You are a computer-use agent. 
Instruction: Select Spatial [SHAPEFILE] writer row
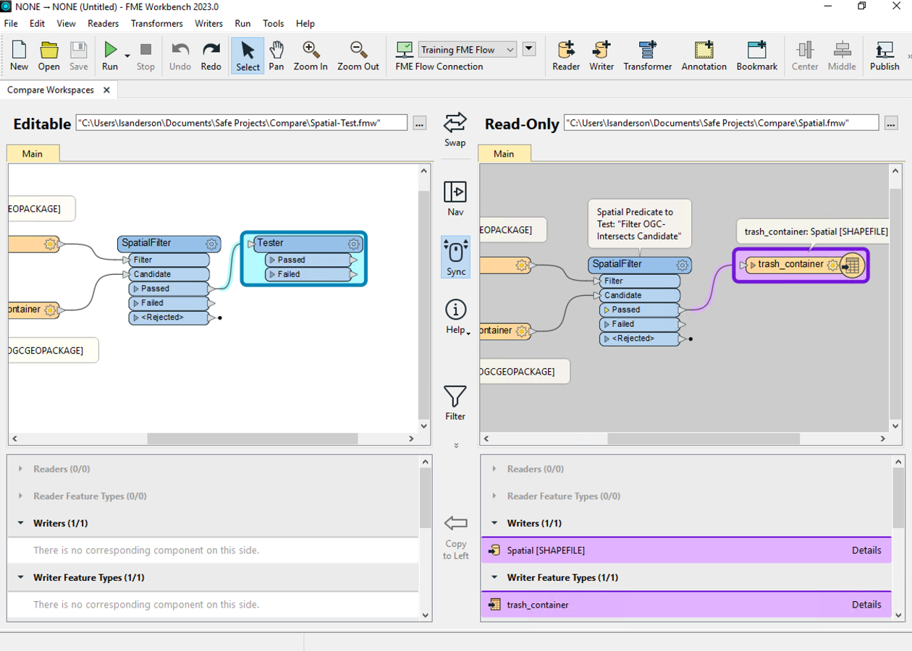[686, 550]
